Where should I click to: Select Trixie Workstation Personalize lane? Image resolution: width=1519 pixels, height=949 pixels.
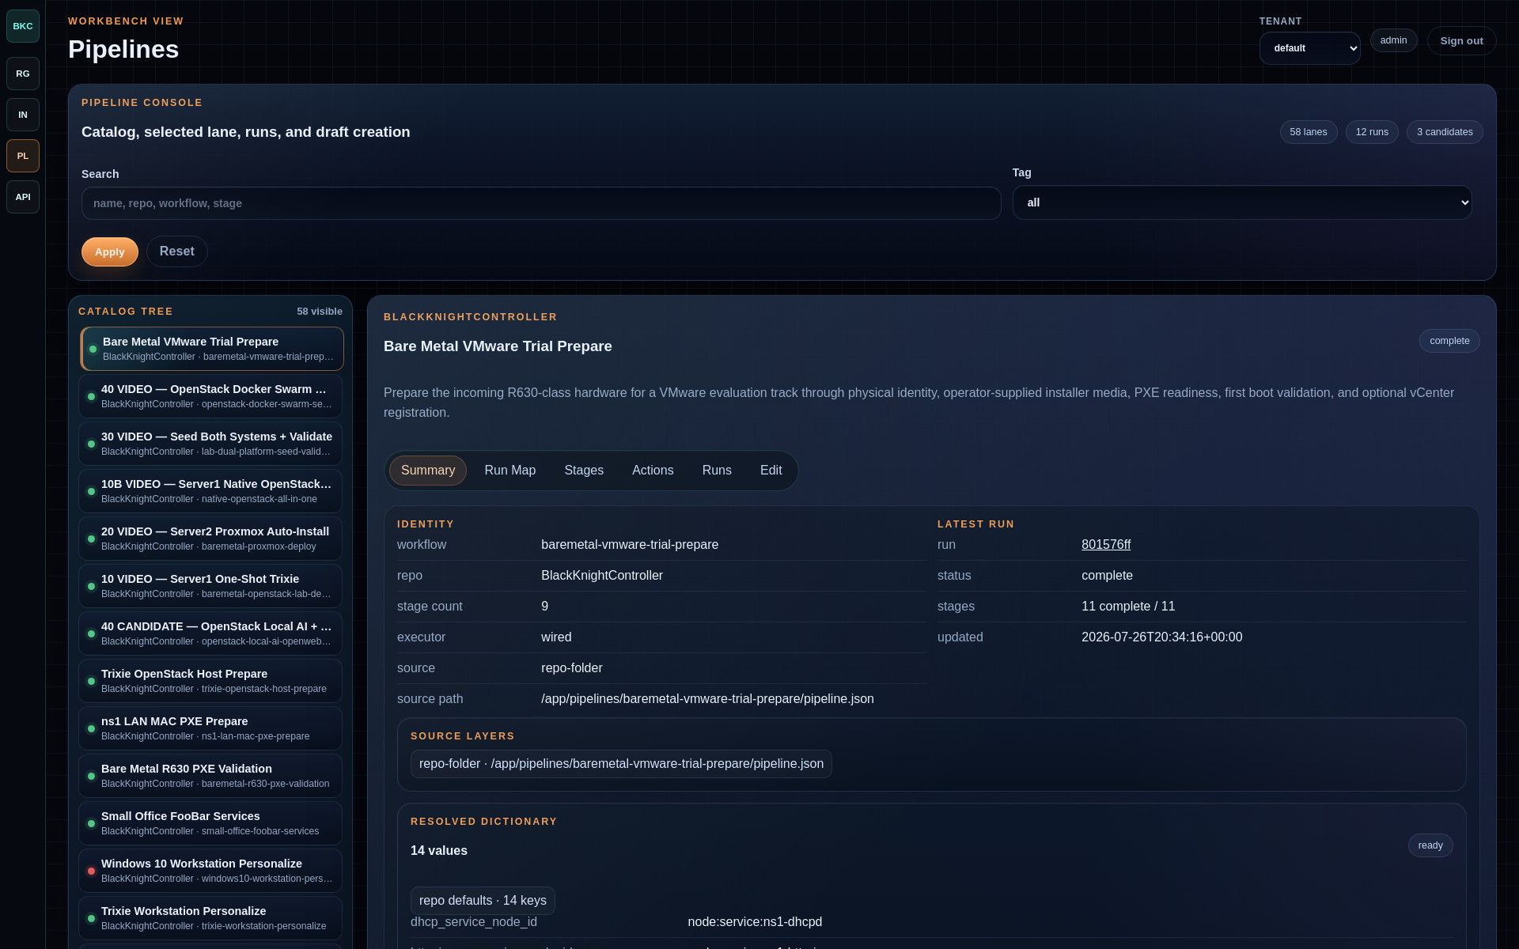pos(210,918)
